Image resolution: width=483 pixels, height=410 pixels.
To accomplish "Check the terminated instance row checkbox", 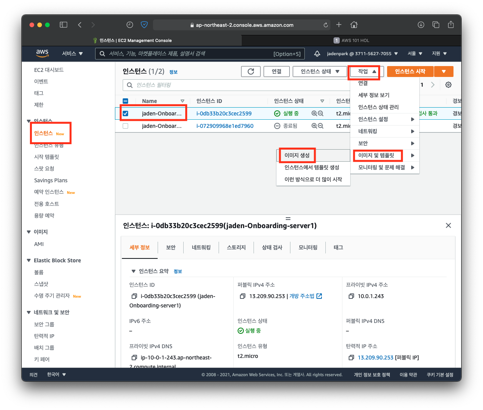I will click(125, 126).
